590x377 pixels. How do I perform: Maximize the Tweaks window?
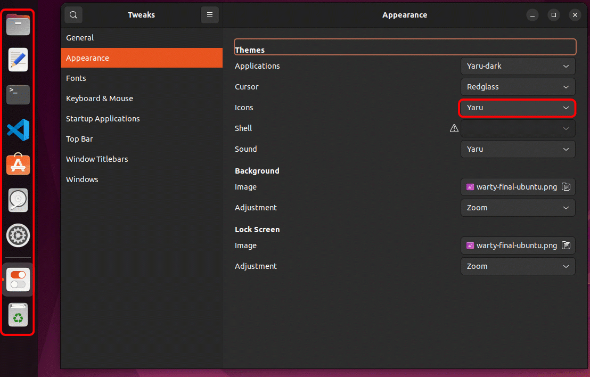coord(553,15)
